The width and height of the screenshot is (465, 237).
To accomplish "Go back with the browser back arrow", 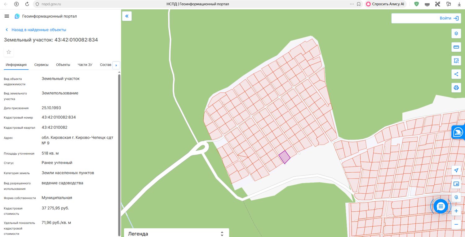I will [x=6, y=4].
